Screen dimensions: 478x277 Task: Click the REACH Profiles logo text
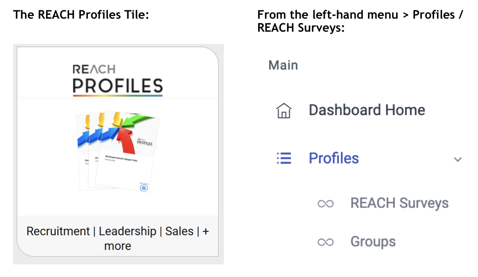(x=118, y=78)
